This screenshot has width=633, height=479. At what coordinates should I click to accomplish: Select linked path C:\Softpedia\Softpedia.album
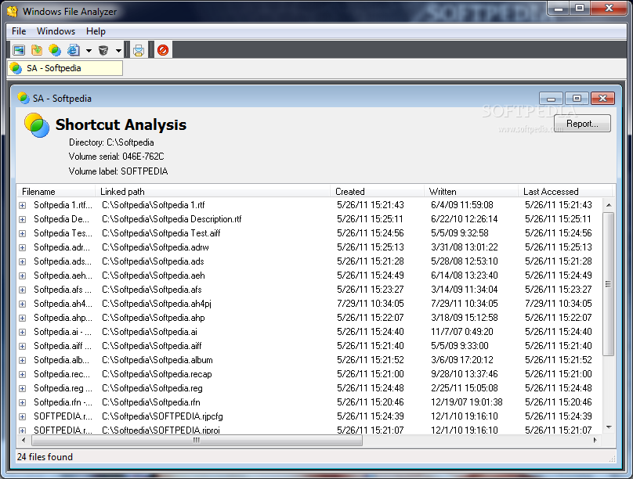pos(157,361)
